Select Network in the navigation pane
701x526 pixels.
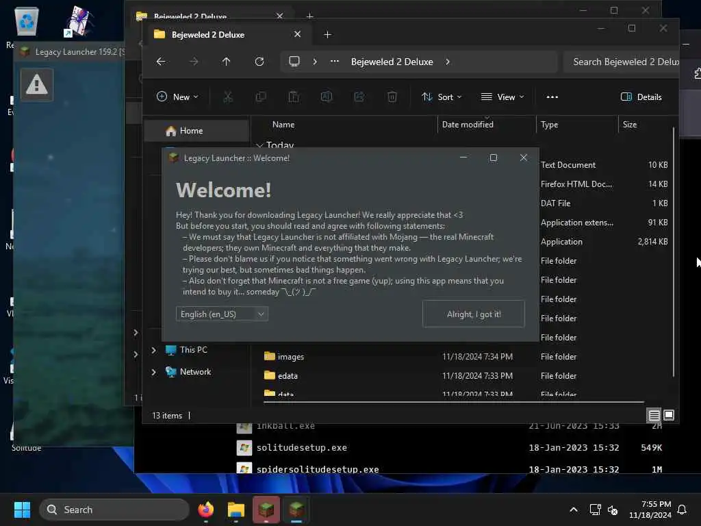point(195,372)
